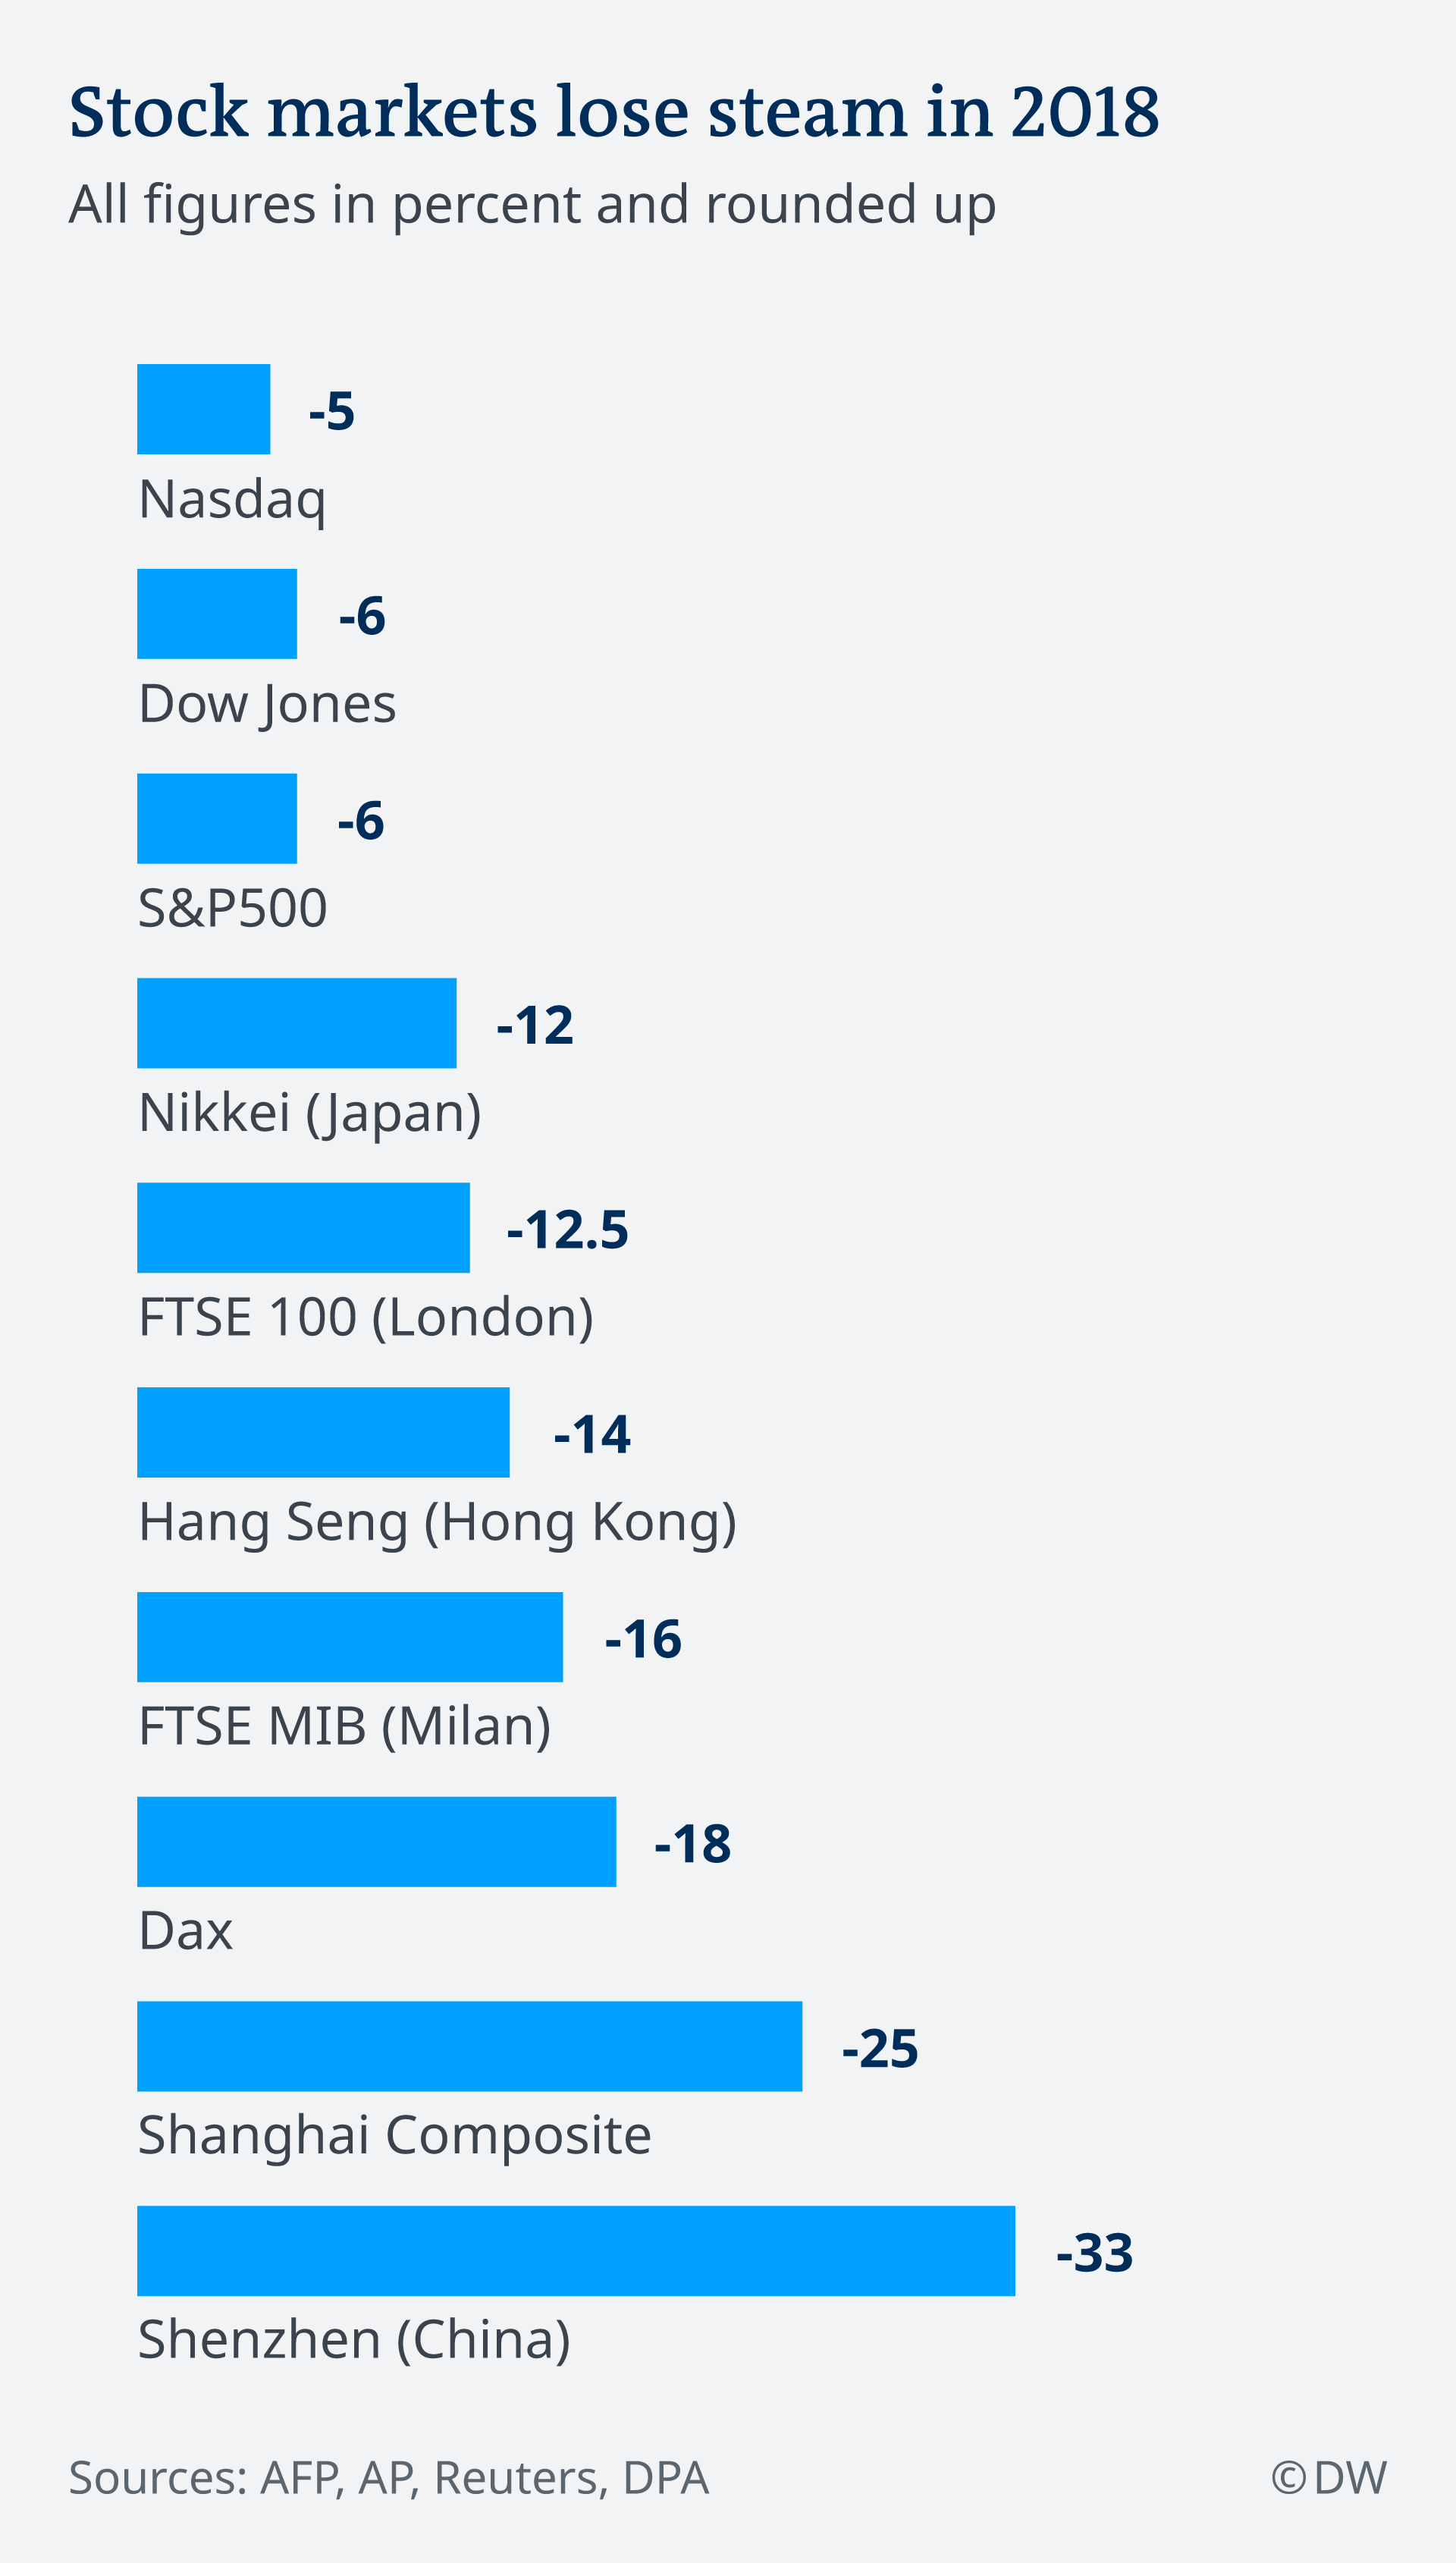Image resolution: width=1456 pixels, height=2563 pixels.
Task: Click the FTSE MIB (Milan) bar
Action: coord(350,1637)
